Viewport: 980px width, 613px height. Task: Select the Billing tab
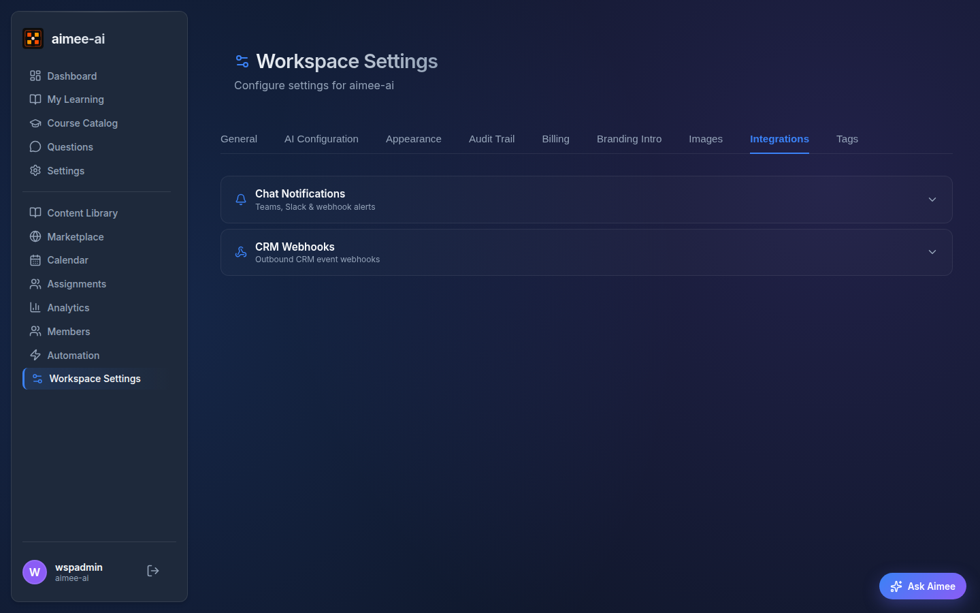tap(555, 139)
